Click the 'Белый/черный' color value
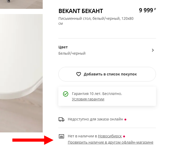This screenshot has width=169, height=160. [x=72, y=53]
